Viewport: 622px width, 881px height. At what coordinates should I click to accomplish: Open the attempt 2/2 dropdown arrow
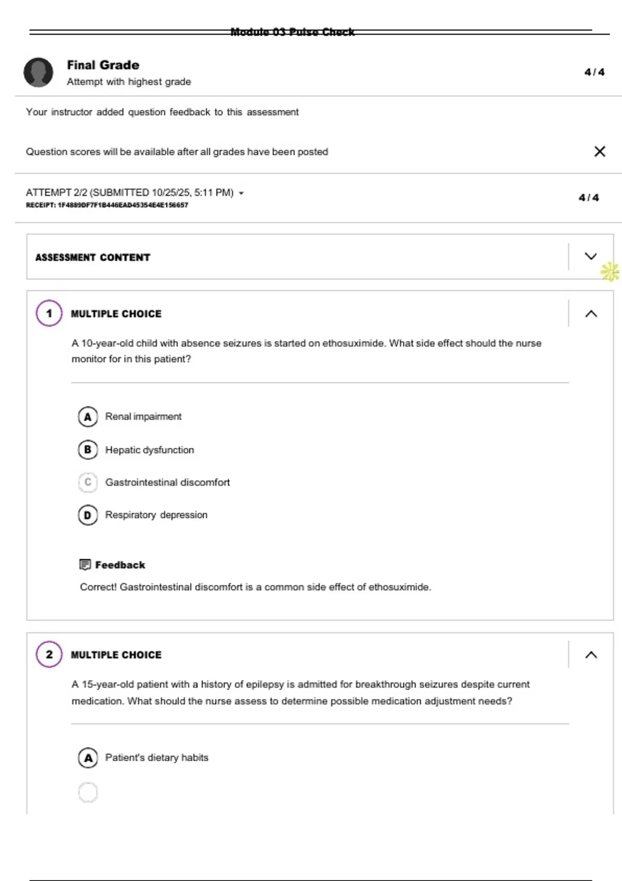(x=241, y=193)
